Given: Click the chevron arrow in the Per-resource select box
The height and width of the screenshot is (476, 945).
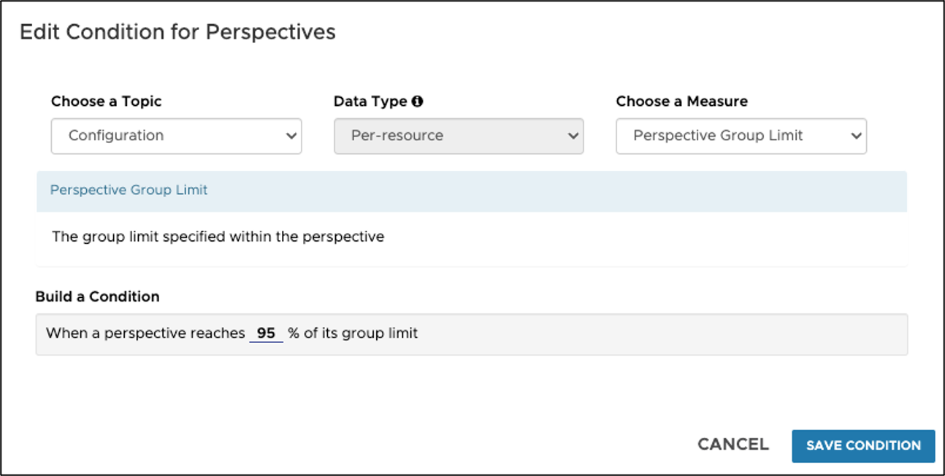Looking at the screenshot, I should click(x=573, y=136).
